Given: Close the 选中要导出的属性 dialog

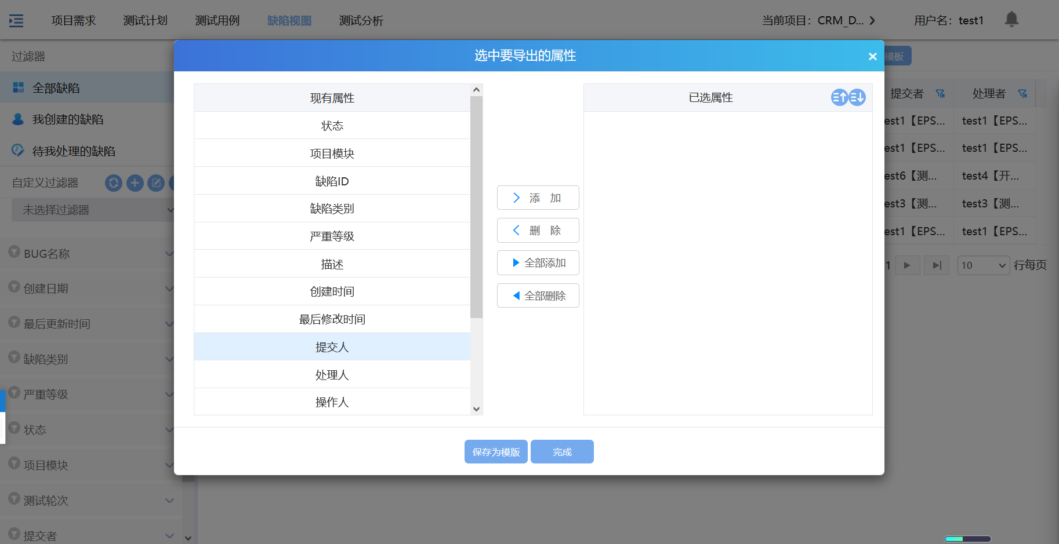Looking at the screenshot, I should click(x=872, y=56).
